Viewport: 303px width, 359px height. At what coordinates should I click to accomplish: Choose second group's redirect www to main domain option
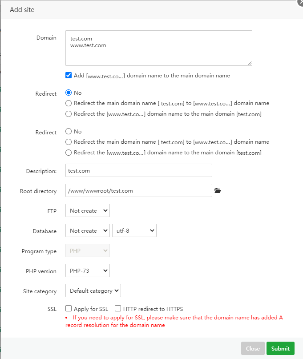pos(69,153)
